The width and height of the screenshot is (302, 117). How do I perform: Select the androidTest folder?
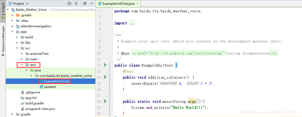coord(39,54)
